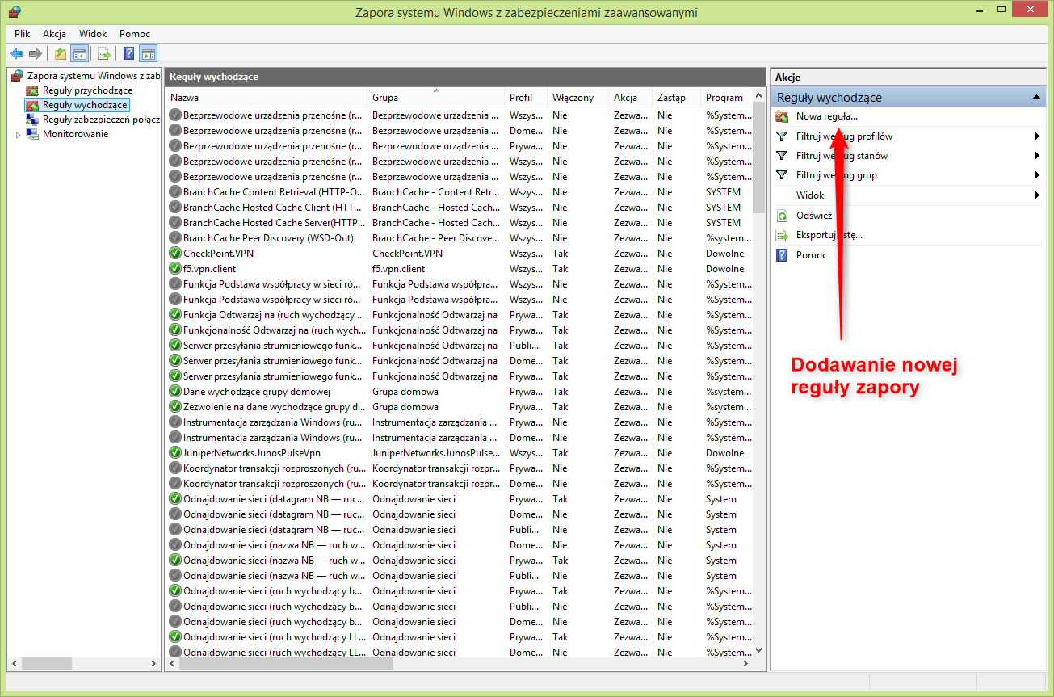The width and height of the screenshot is (1054, 697).
Task: Click the status icon of the JuniperNetworks.JunosPulseVpn rule
Action: [x=175, y=453]
